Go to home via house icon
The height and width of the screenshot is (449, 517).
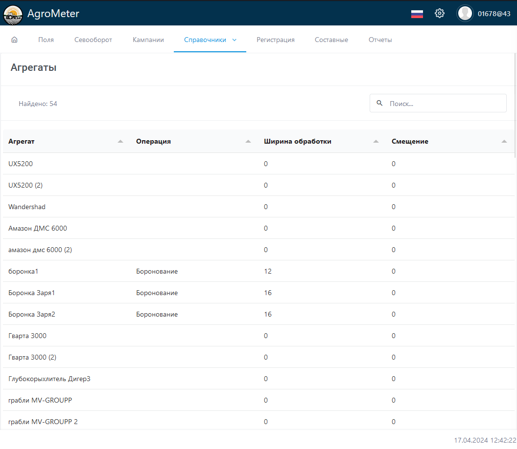pyautogui.click(x=14, y=40)
